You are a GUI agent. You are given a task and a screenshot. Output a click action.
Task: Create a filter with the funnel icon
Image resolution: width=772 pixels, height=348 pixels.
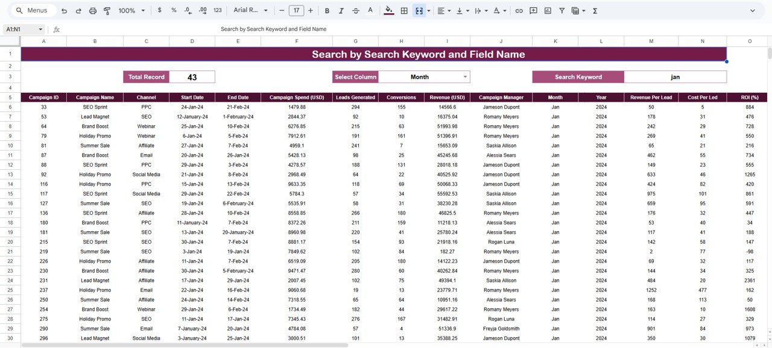click(562, 10)
